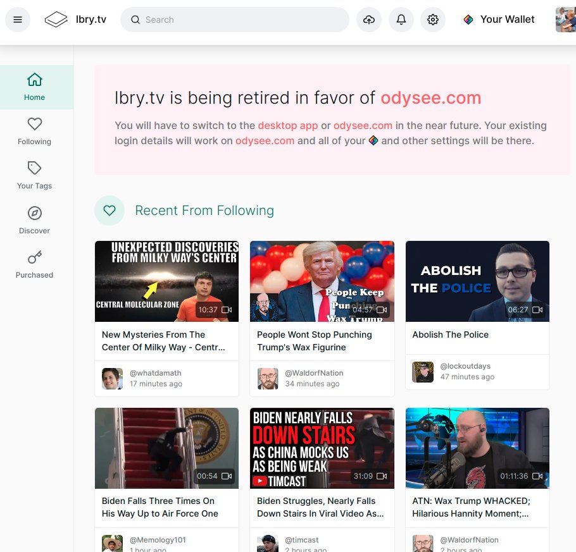The image size is (576, 552).
Task: Click the Following heart icon in sidebar
Action: click(35, 124)
